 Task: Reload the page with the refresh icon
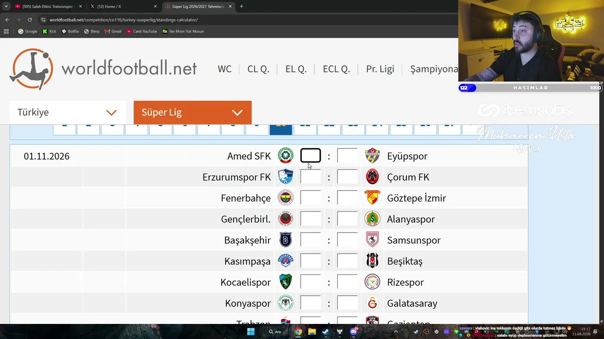[30, 20]
